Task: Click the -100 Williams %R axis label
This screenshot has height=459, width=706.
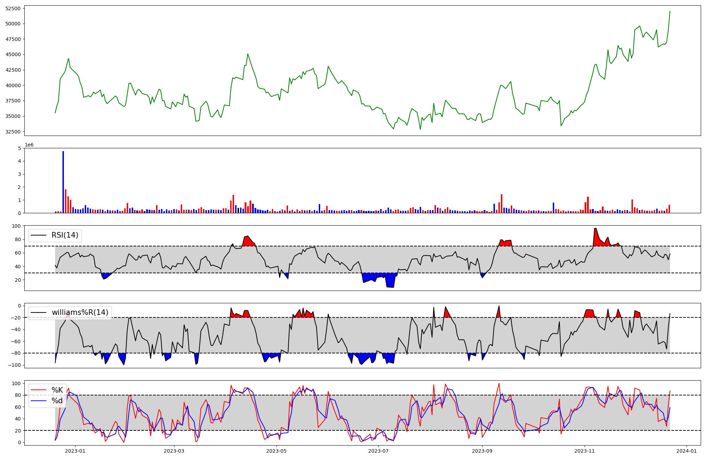Action: click(14, 365)
